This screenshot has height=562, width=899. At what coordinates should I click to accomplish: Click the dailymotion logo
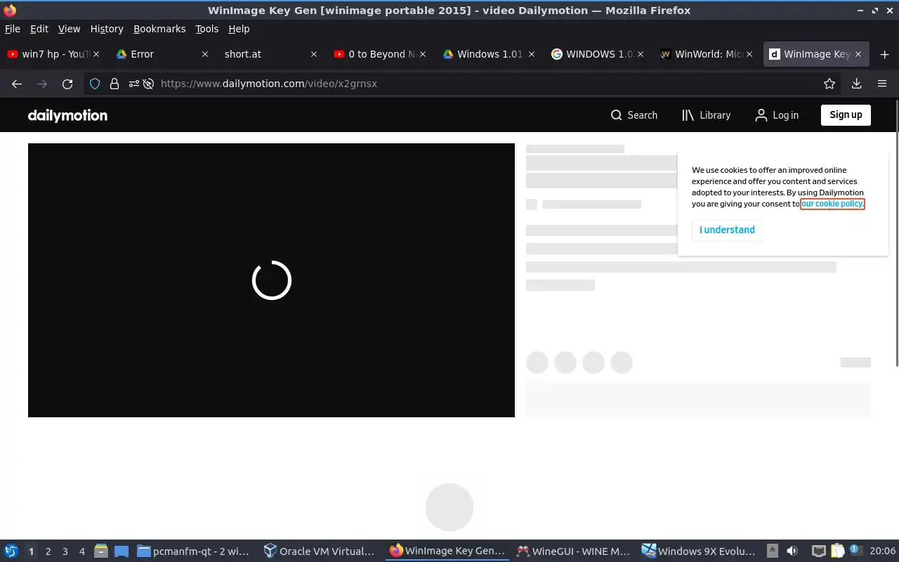pos(67,115)
